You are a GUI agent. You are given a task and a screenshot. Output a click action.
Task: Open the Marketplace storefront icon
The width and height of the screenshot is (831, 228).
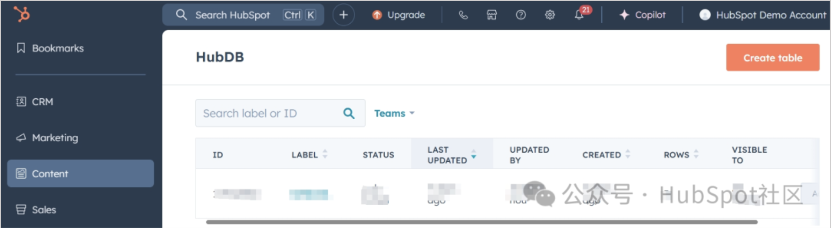click(492, 15)
